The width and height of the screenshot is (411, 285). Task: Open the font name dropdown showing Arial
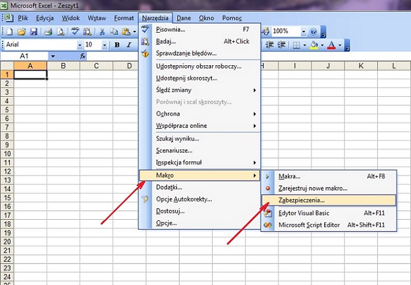[x=80, y=45]
